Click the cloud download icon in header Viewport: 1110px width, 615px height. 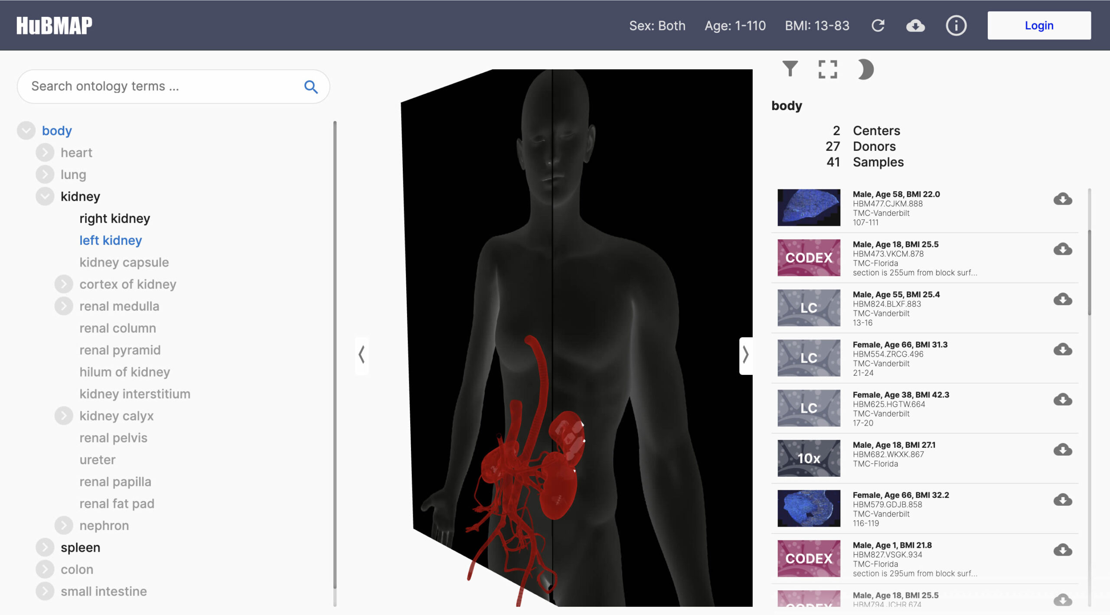[915, 26]
